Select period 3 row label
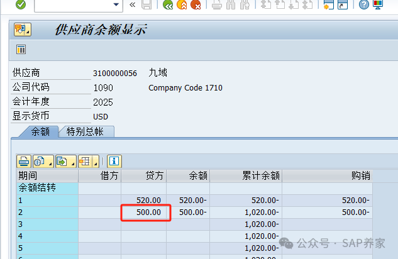The image size is (398, 259). pos(47,224)
